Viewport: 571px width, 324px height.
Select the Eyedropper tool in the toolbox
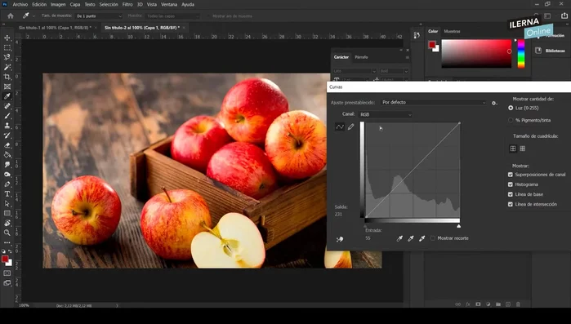tap(7, 96)
